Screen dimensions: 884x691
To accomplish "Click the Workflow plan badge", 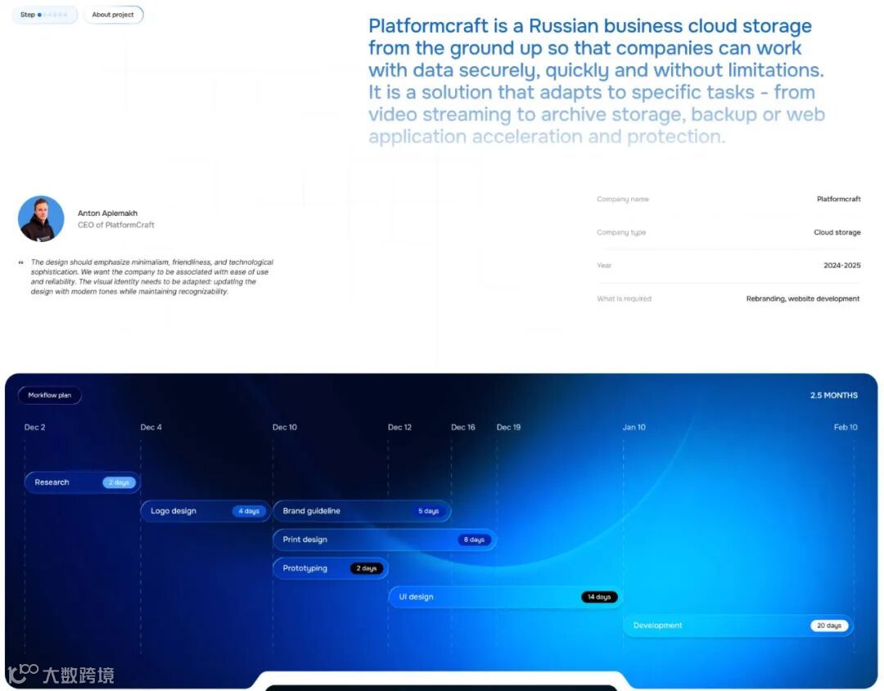I will pos(50,395).
